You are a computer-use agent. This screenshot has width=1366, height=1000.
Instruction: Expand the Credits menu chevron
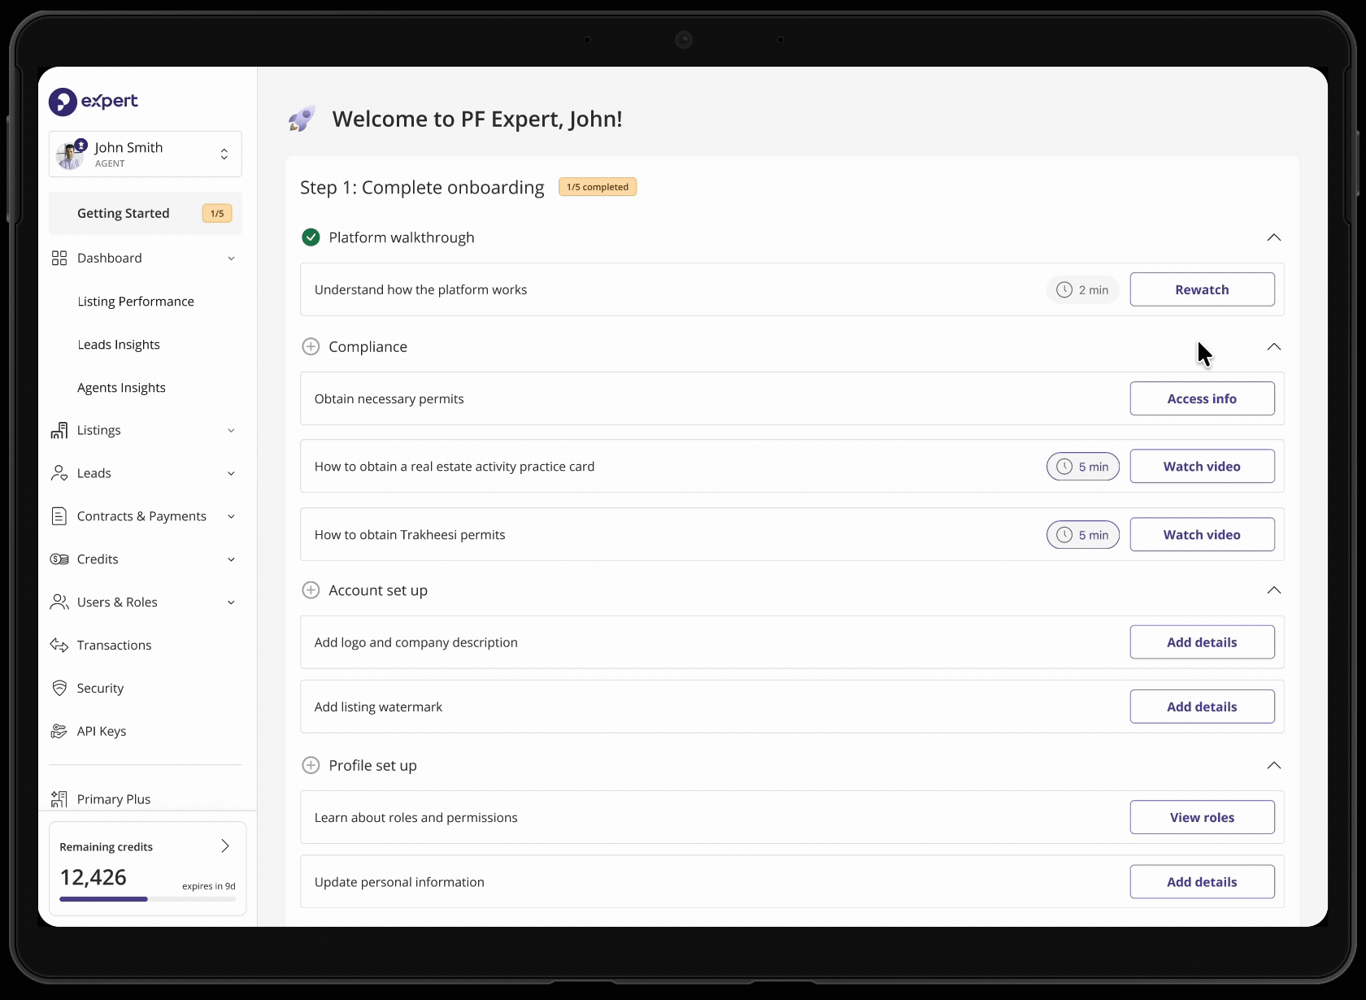(231, 560)
